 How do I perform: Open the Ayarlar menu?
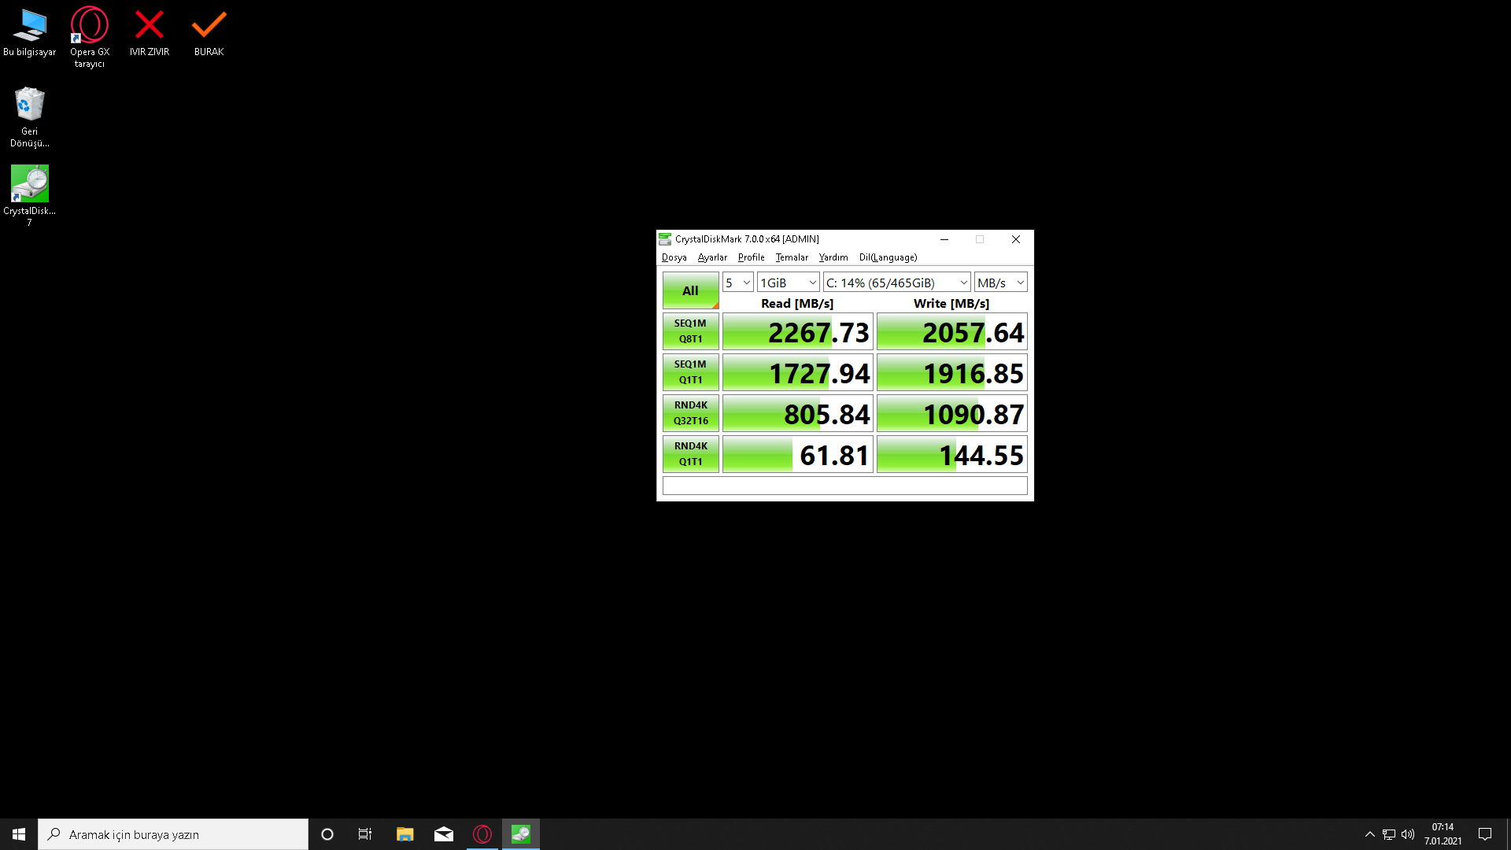pos(711,257)
